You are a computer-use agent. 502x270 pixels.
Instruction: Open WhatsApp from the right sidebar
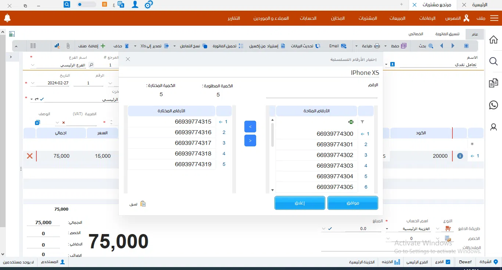pyautogui.click(x=494, y=105)
